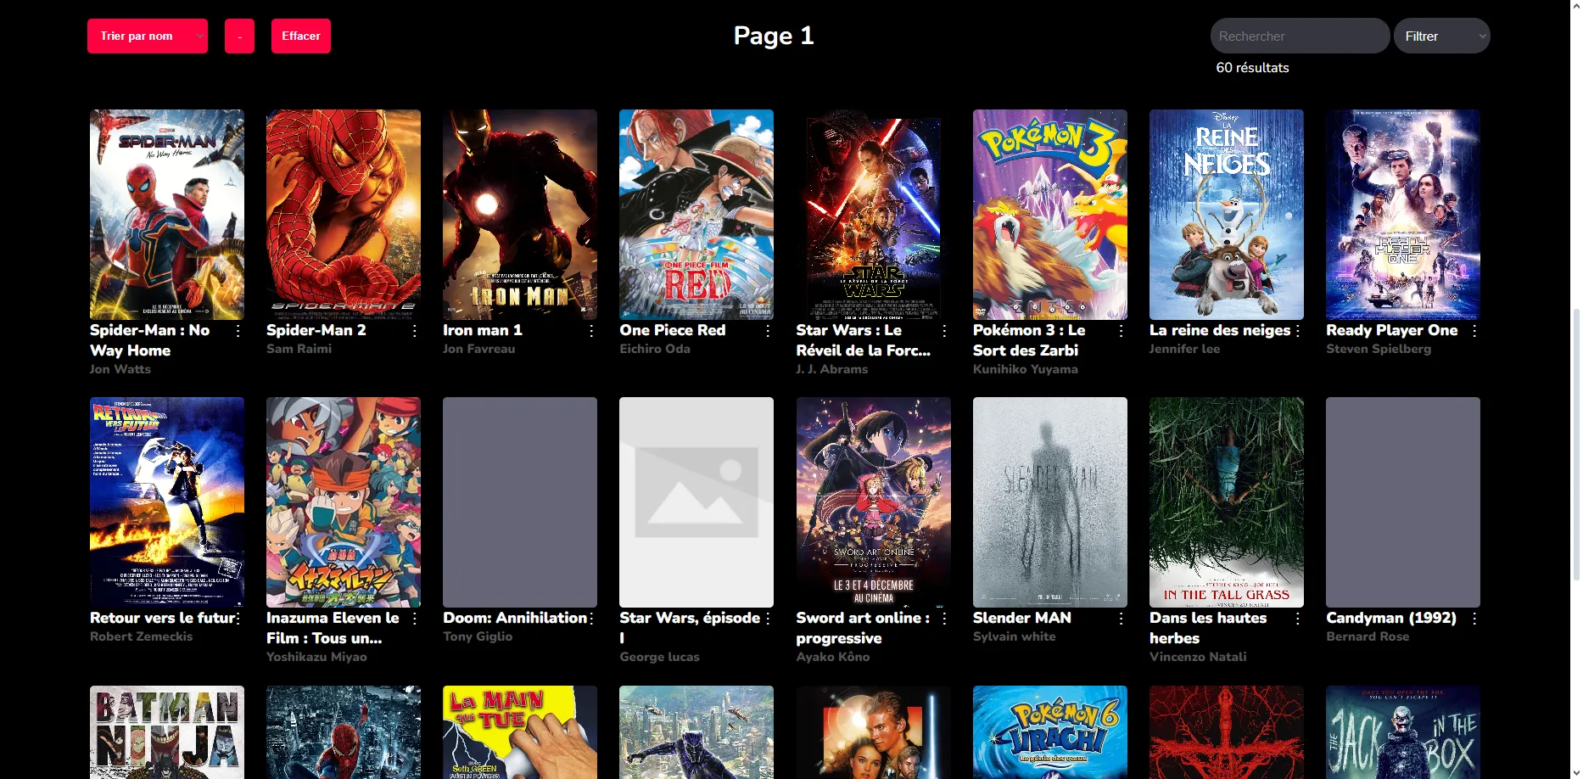
Task: Click the Effacer button
Action: coord(301,36)
